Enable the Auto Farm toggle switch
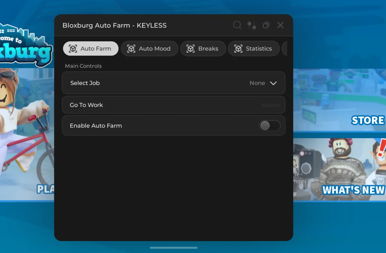Image resolution: width=386 pixels, height=253 pixels. 270,126
